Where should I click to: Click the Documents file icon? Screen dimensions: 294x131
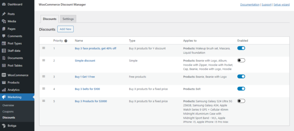pyautogui.click(x=4, y=58)
